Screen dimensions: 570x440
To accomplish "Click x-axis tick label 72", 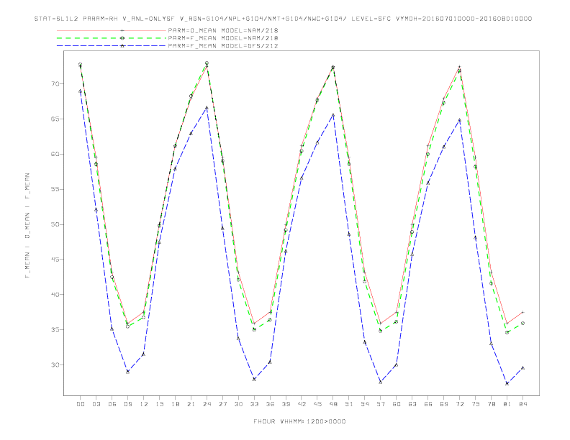I will [x=459, y=404].
